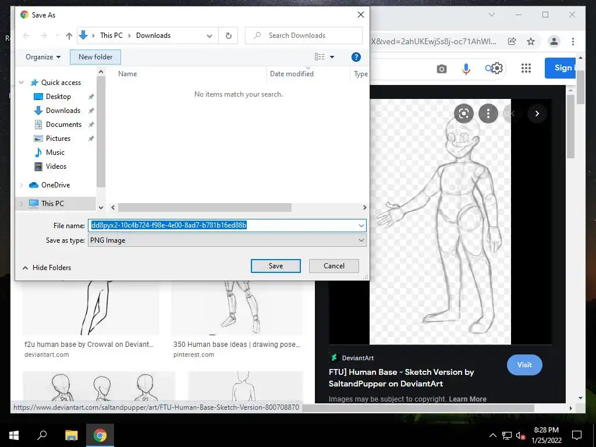
Task: Click the Lens visual search icon on image
Action: 464,113
